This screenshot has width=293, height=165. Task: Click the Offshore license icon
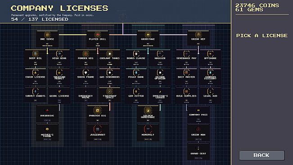pos(210,54)
